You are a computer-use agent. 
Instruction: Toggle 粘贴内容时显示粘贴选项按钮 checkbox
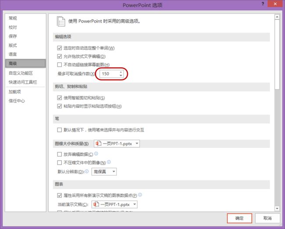[60, 106]
